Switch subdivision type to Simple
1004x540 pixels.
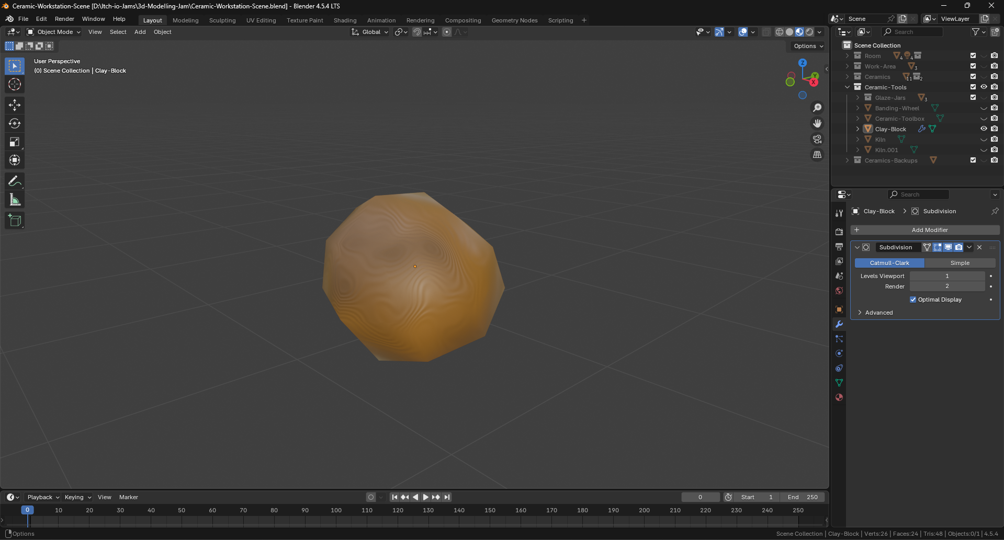960,263
